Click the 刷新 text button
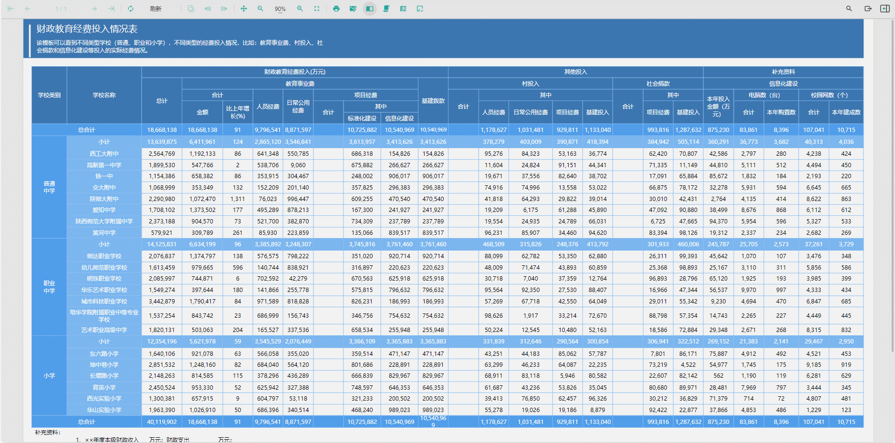Viewport: 895px width, 443px height. [156, 9]
